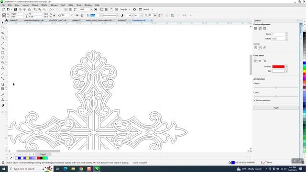Open the dropdown next to the Open icon

tap(11, 10)
